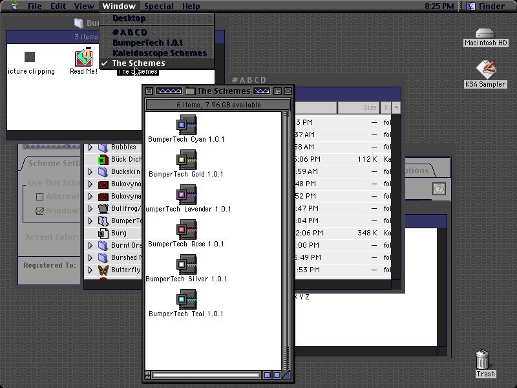Expand the Buckskin folder disclosure triangle
Viewport: 517px width, 388px height.
click(90, 171)
